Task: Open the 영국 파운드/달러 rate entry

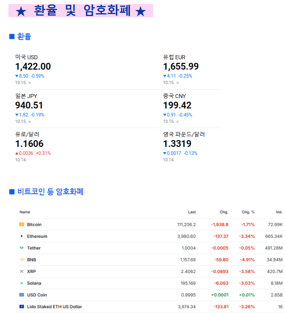Action: click(x=177, y=144)
